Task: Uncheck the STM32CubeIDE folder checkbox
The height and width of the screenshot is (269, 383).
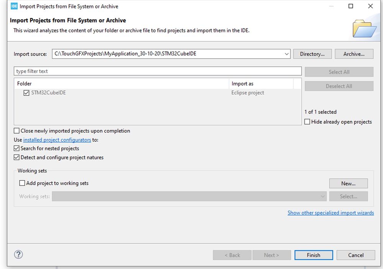Action: (x=26, y=93)
